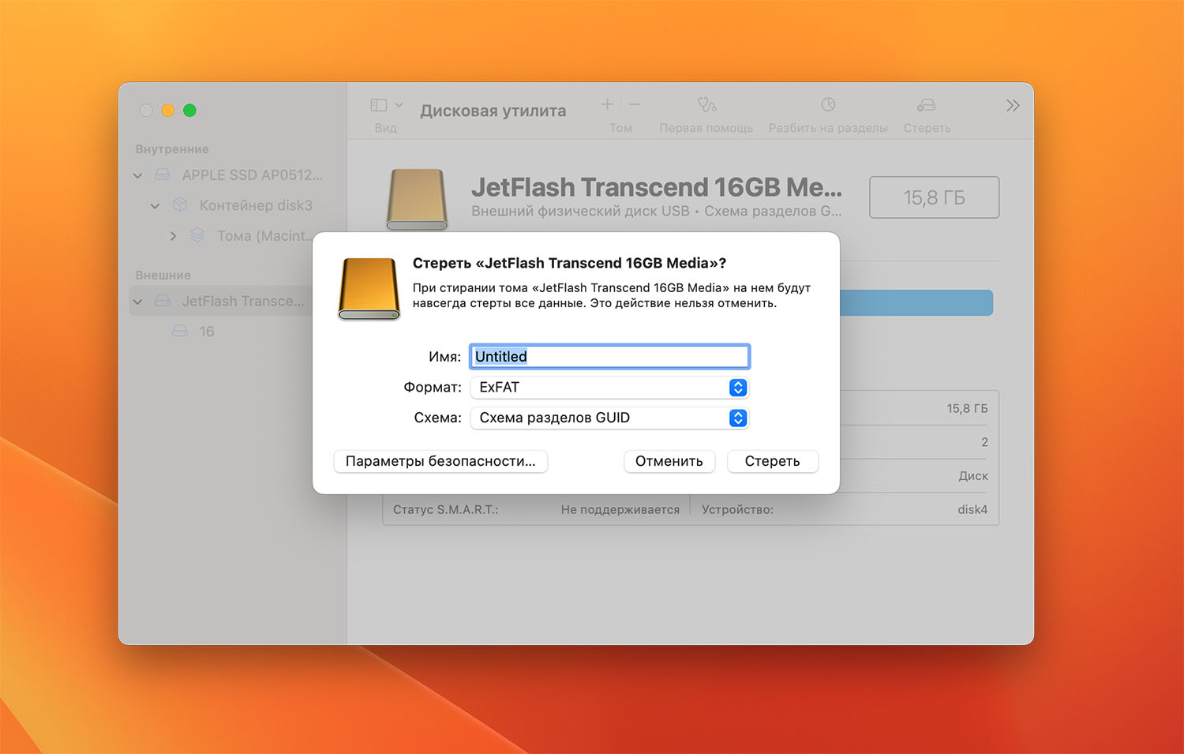
Task: Click the Не поддерживается value
Action: click(620, 510)
